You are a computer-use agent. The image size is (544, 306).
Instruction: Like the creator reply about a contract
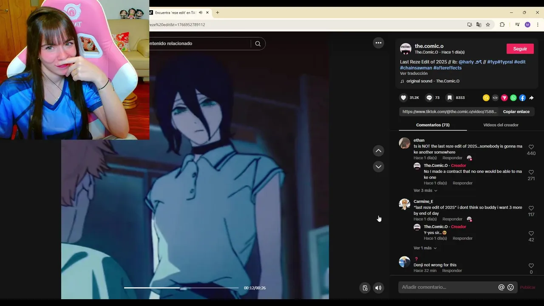click(531, 172)
